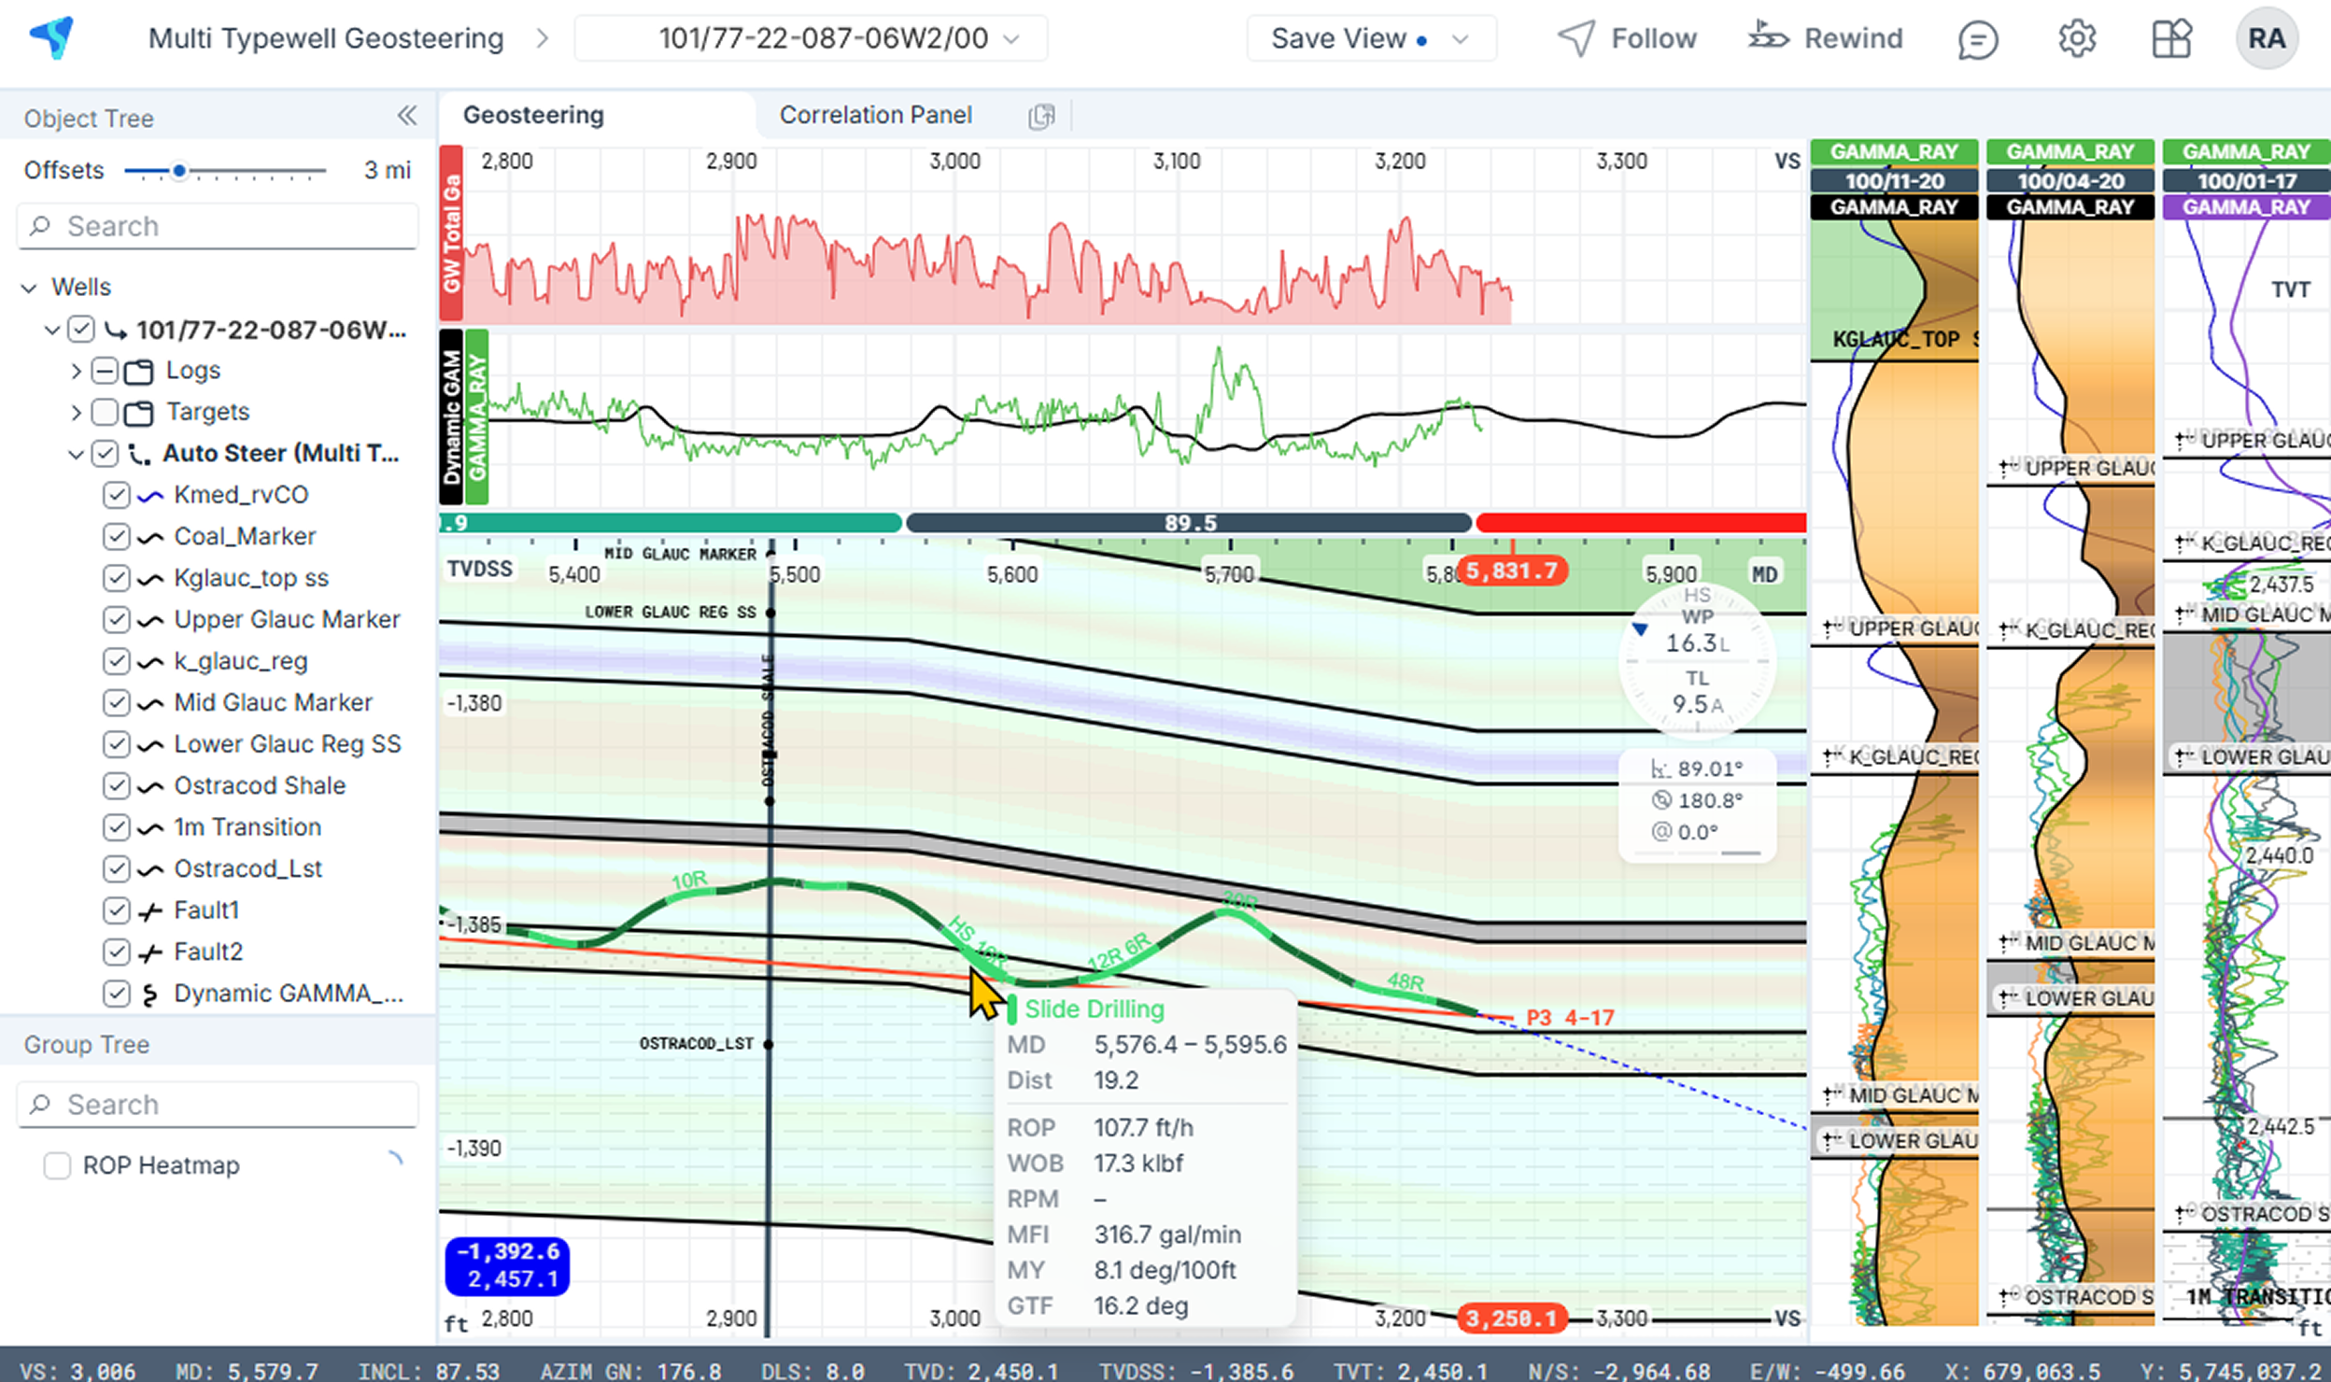Click the Follow button
This screenshot has width=2331, height=1382.
point(1627,38)
